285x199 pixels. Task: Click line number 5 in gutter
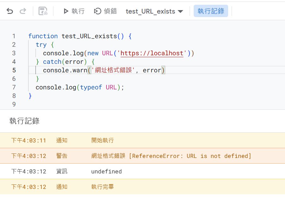tap(14, 70)
